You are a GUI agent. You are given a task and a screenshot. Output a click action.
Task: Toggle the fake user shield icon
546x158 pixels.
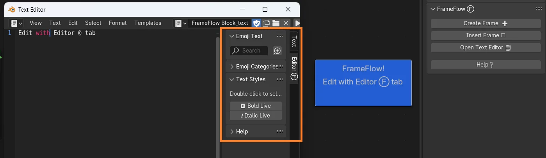(x=256, y=23)
